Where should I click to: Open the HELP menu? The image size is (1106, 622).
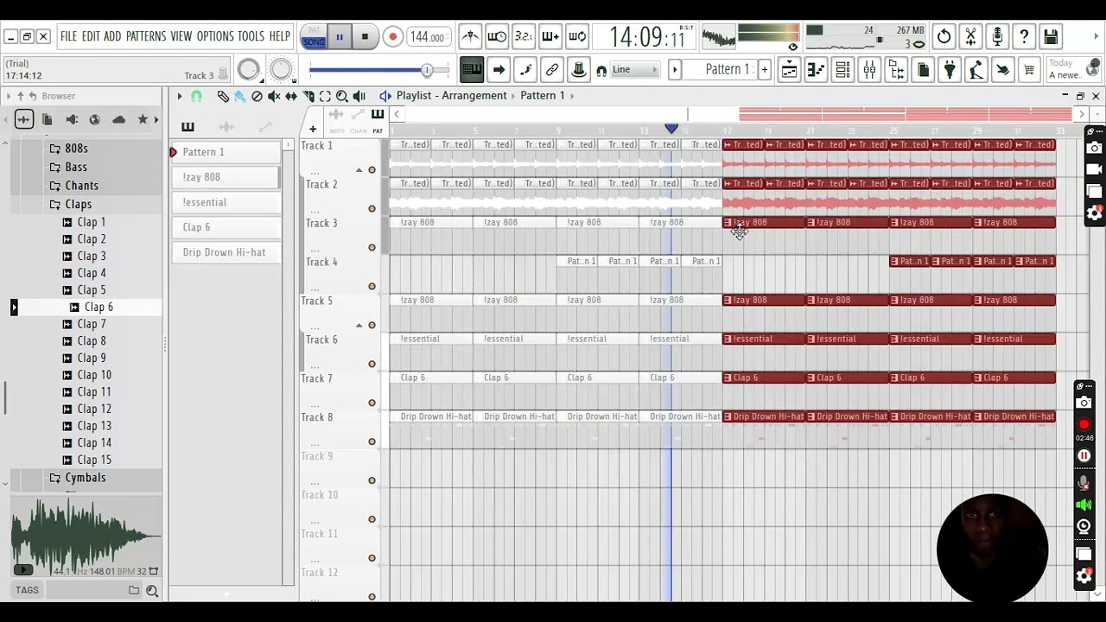pyautogui.click(x=280, y=36)
